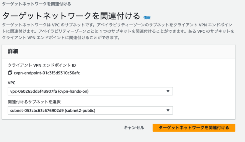Expand the VPC dropdown arrow

point(168,91)
